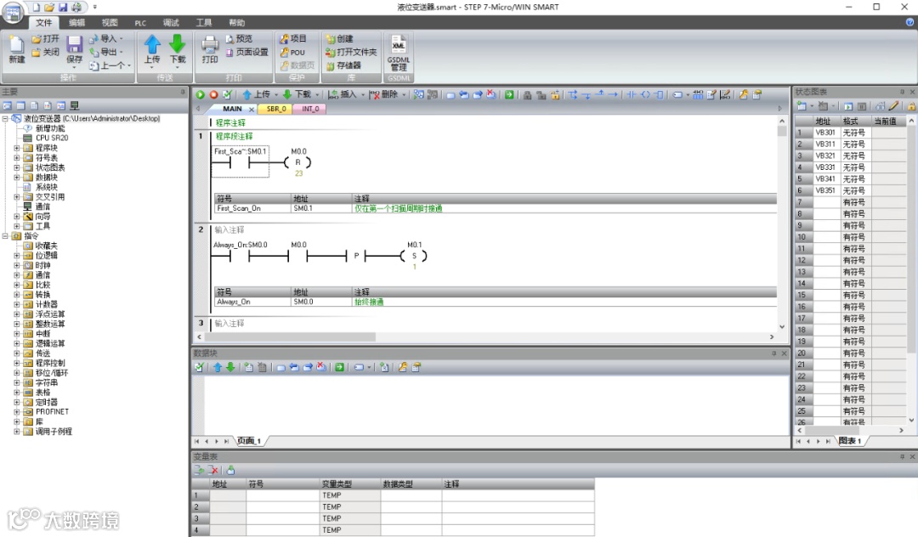Click the red STOP button in editor toolbar
This screenshot has width=918, height=537.
pyautogui.click(x=213, y=95)
